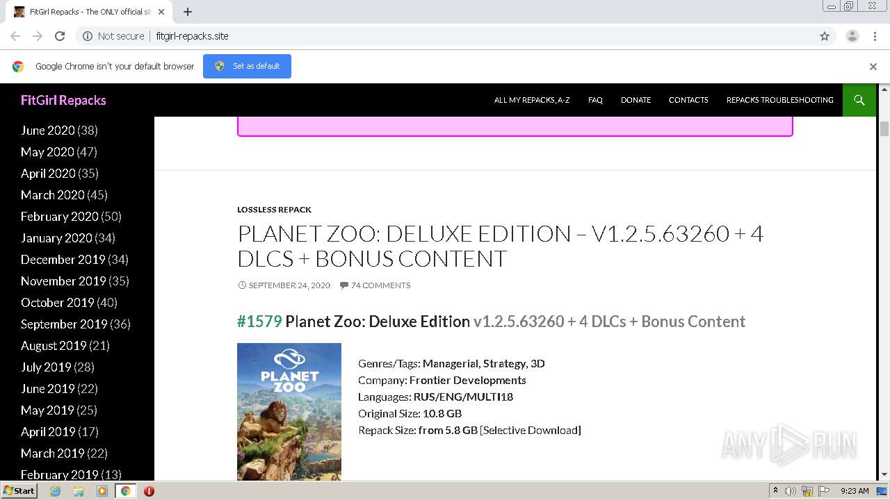Open the April 2020 archive
Screen dimensions: 890x500
pos(48,174)
